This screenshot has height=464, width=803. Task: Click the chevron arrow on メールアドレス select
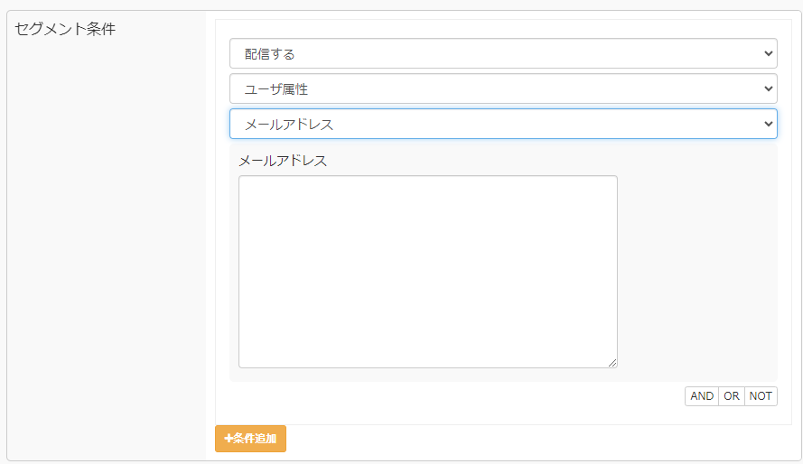(769, 124)
